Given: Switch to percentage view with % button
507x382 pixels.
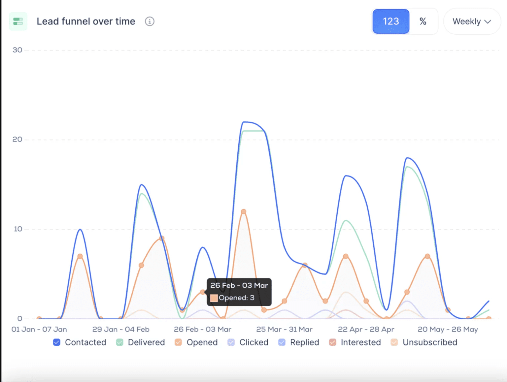Looking at the screenshot, I should 423,21.
